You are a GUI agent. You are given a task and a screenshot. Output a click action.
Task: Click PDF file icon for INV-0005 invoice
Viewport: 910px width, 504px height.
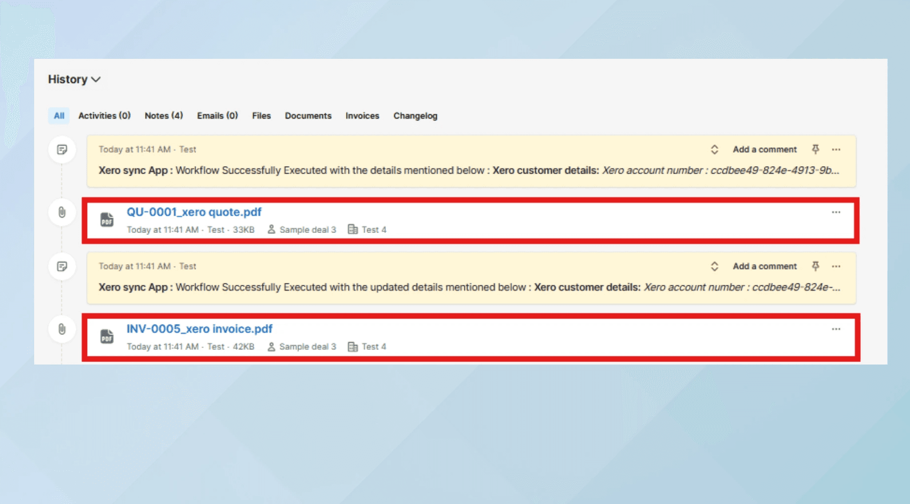[x=107, y=336]
